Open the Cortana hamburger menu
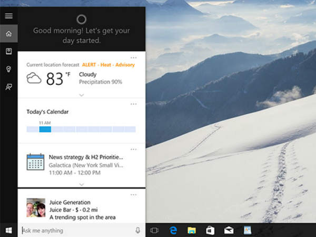 8,16
